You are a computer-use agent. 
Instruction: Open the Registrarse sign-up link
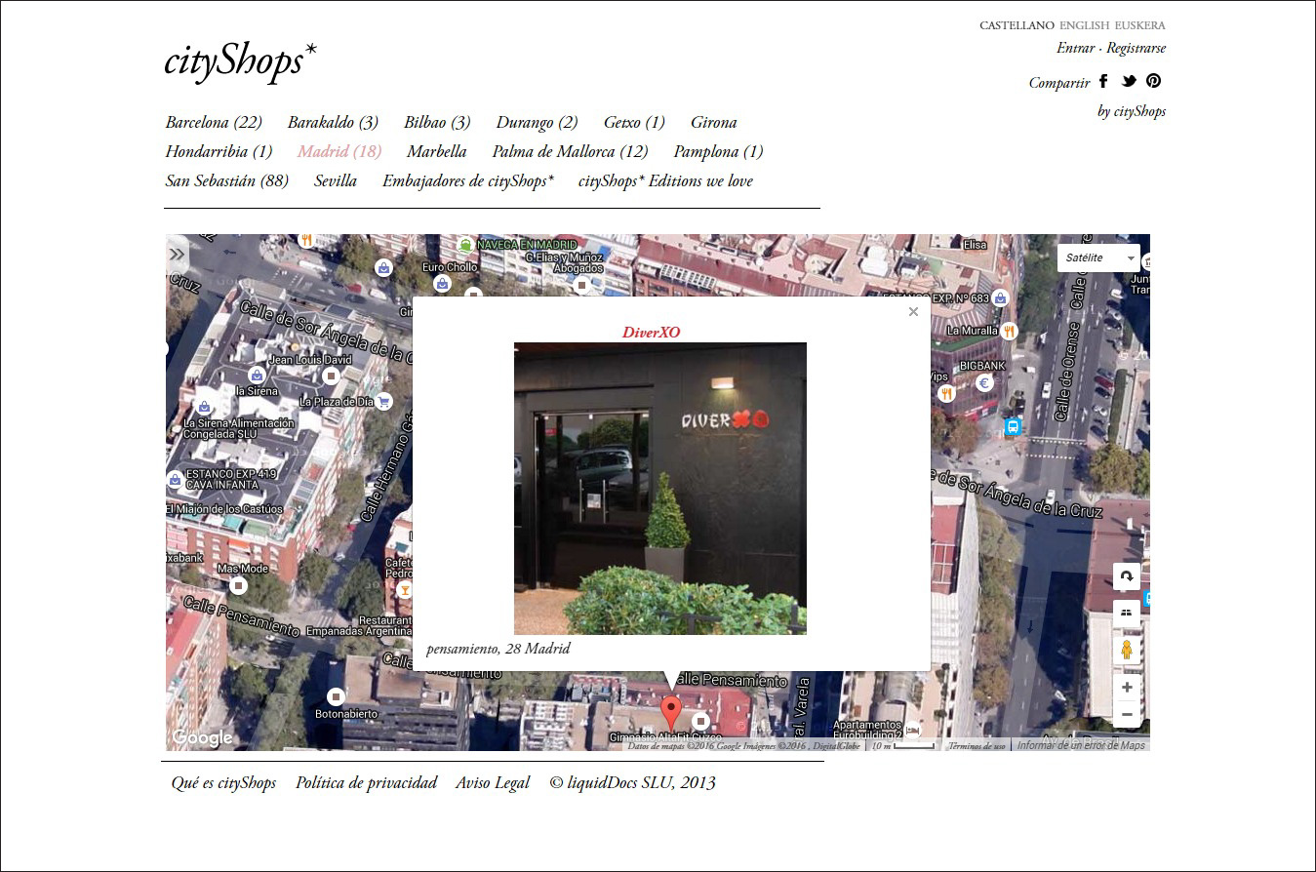click(x=1136, y=48)
